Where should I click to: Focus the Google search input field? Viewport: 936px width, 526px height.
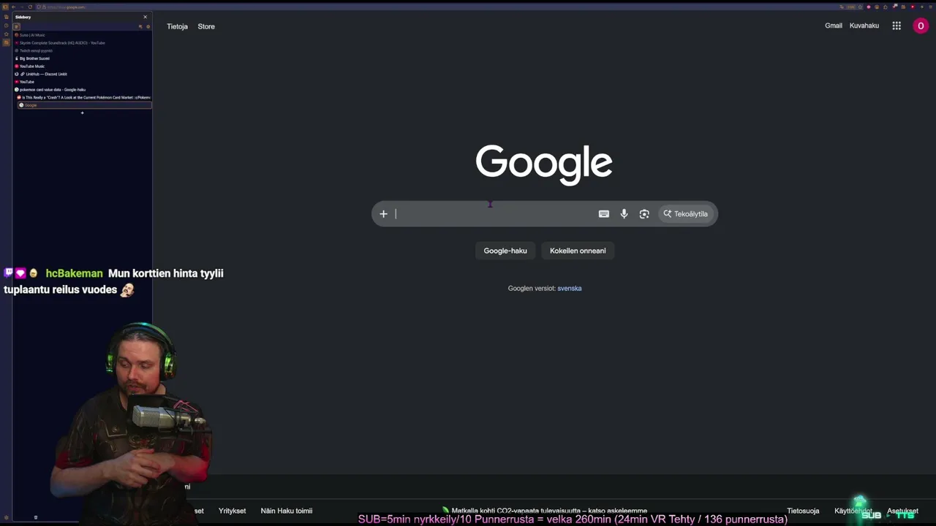495,214
